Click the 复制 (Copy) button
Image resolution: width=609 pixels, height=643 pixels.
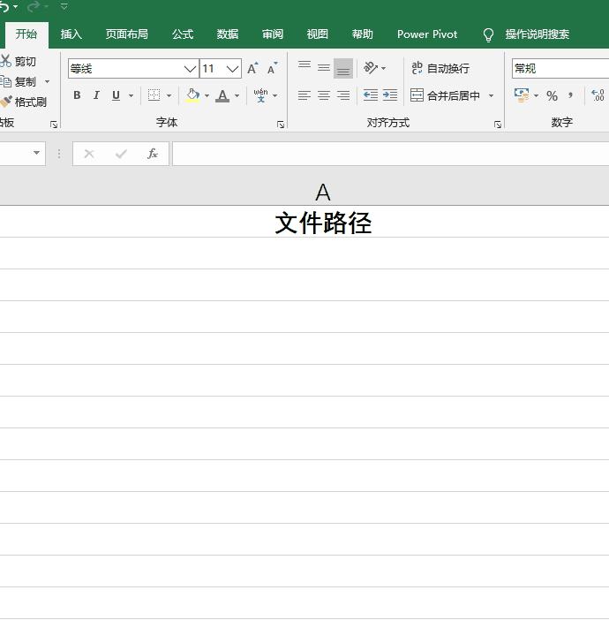(x=19, y=82)
